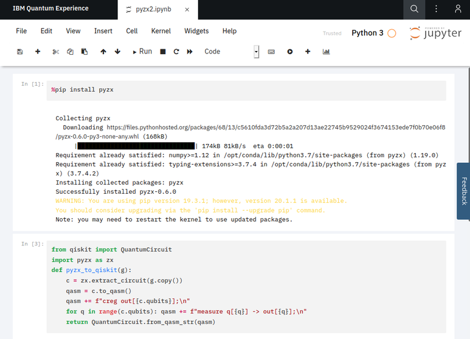The width and height of the screenshot is (470, 339).
Task: Open the Edit menu
Action: (x=46, y=31)
